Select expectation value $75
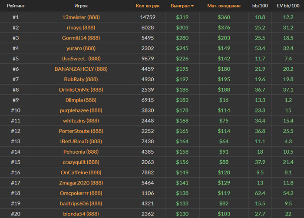The image size is (304, 218). tap(224, 121)
